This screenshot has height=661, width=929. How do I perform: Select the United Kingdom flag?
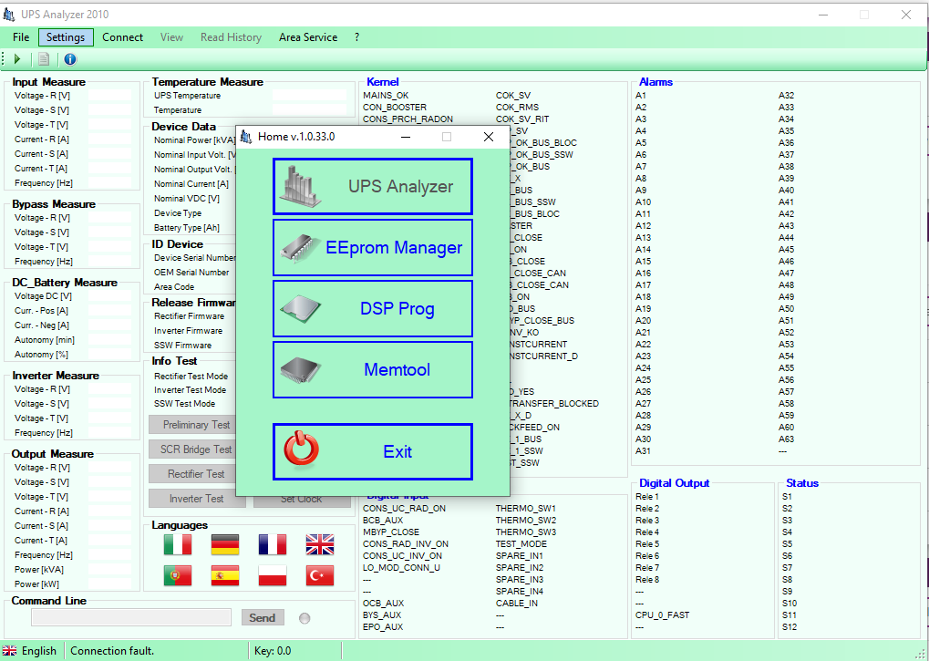tap(319, 544)
